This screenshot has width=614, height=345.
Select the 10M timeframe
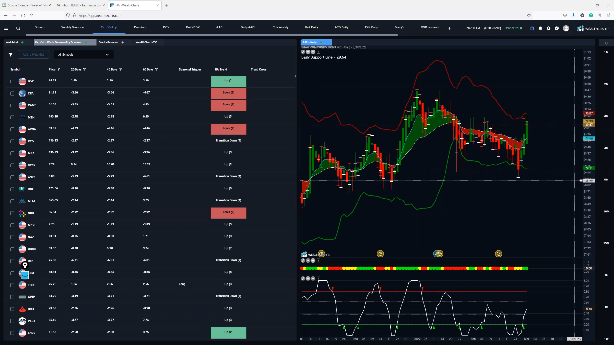[606, 211]
